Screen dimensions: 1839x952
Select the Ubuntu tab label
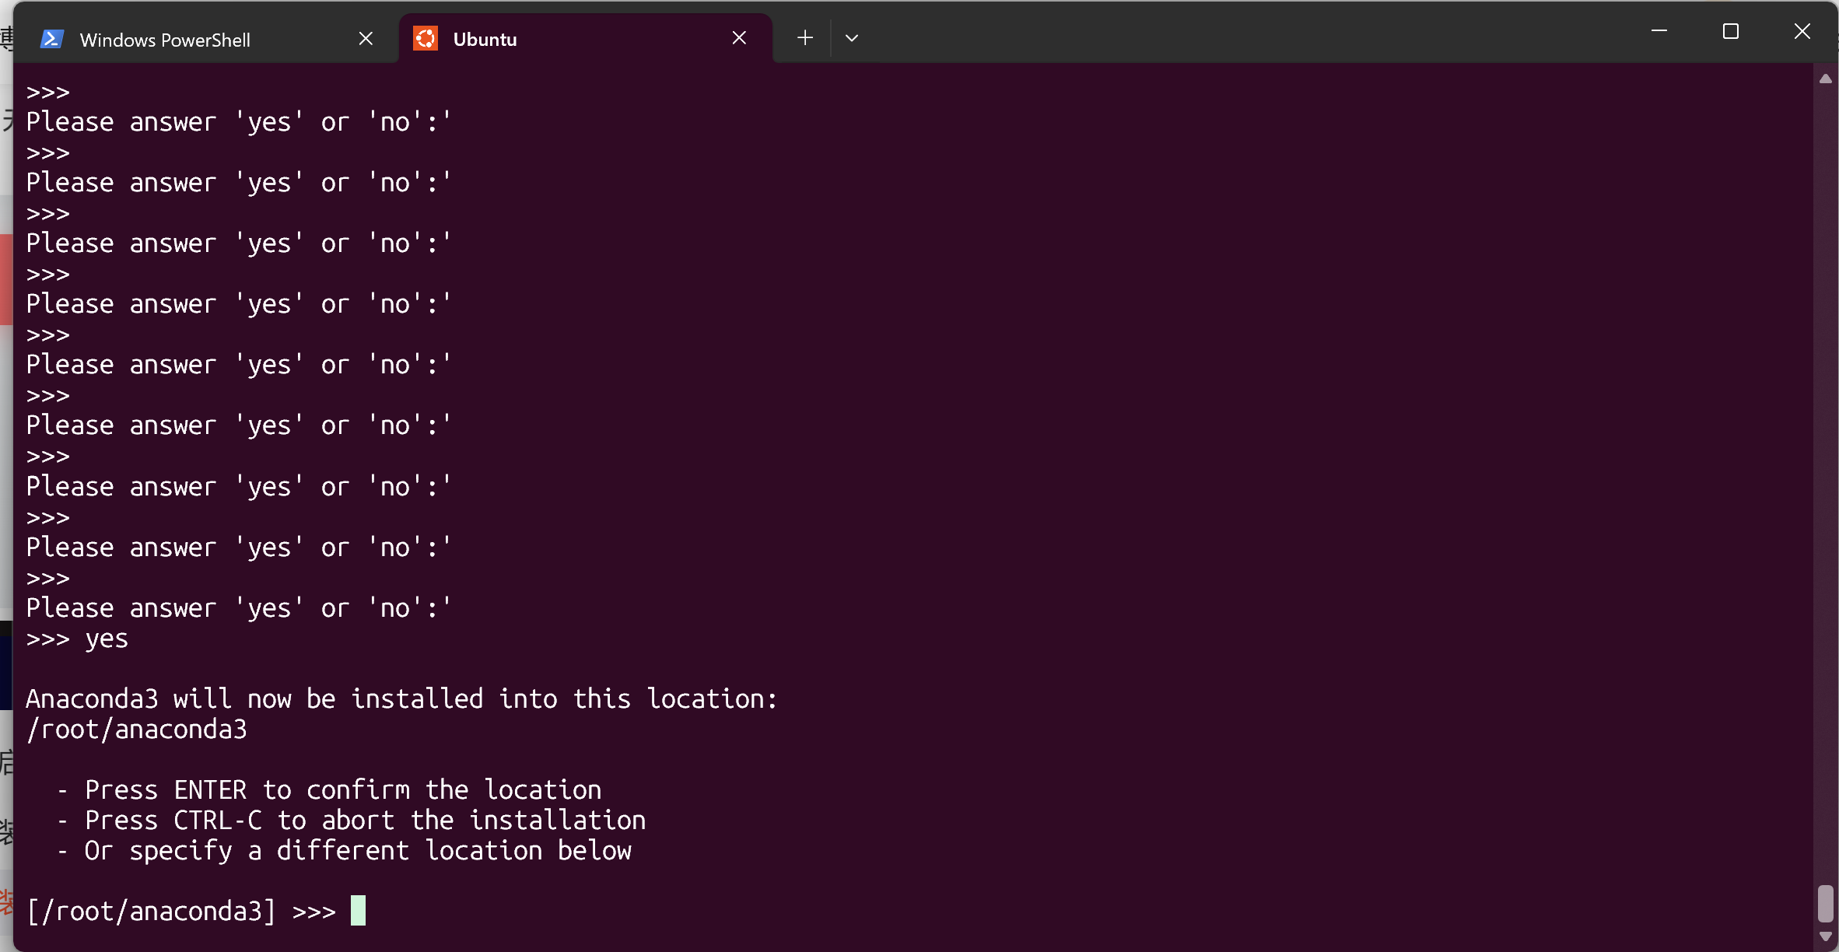pyautogui.click(x=485, y=40)
